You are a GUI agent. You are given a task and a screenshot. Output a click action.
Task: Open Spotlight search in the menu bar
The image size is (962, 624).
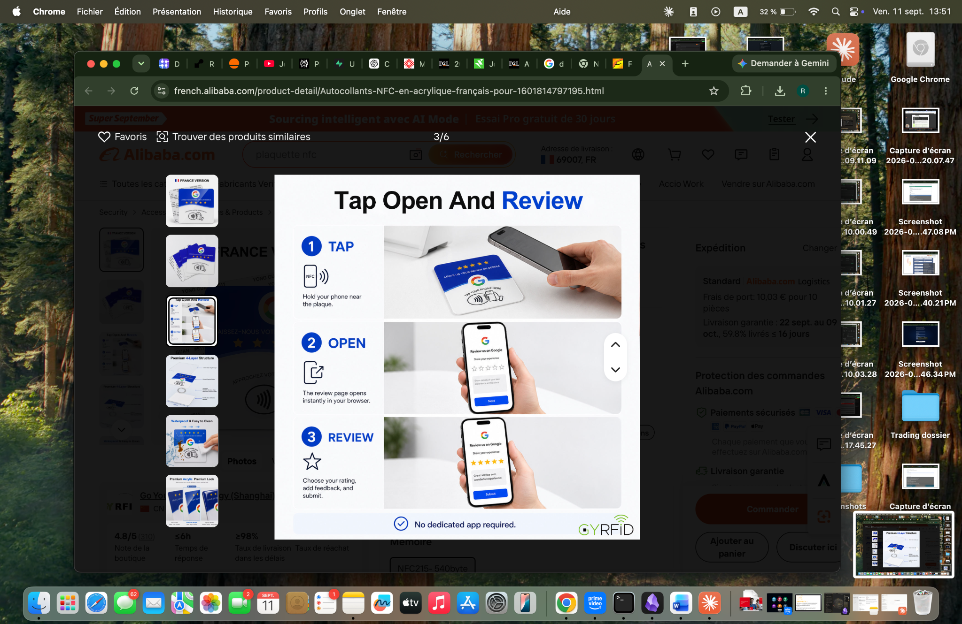point(836,12)
